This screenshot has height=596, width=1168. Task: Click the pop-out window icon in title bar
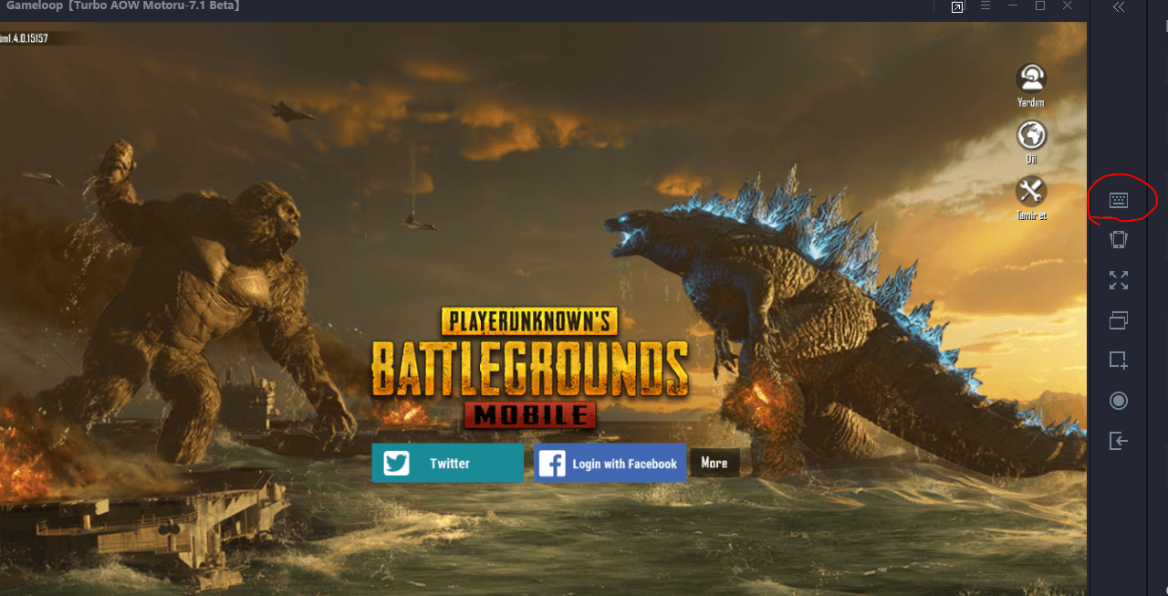pyautogui.click(x=957, y=7)
